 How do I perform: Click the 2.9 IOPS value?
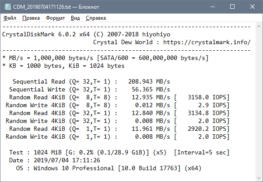[212, 105]
